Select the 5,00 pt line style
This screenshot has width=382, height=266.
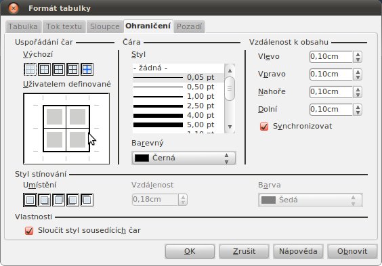tap(178, 125)
